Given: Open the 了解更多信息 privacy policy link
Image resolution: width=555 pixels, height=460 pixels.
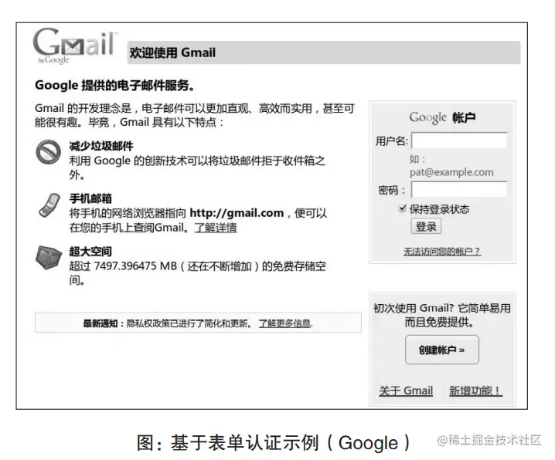Looking at the screenshot, I should coord(286,323).
